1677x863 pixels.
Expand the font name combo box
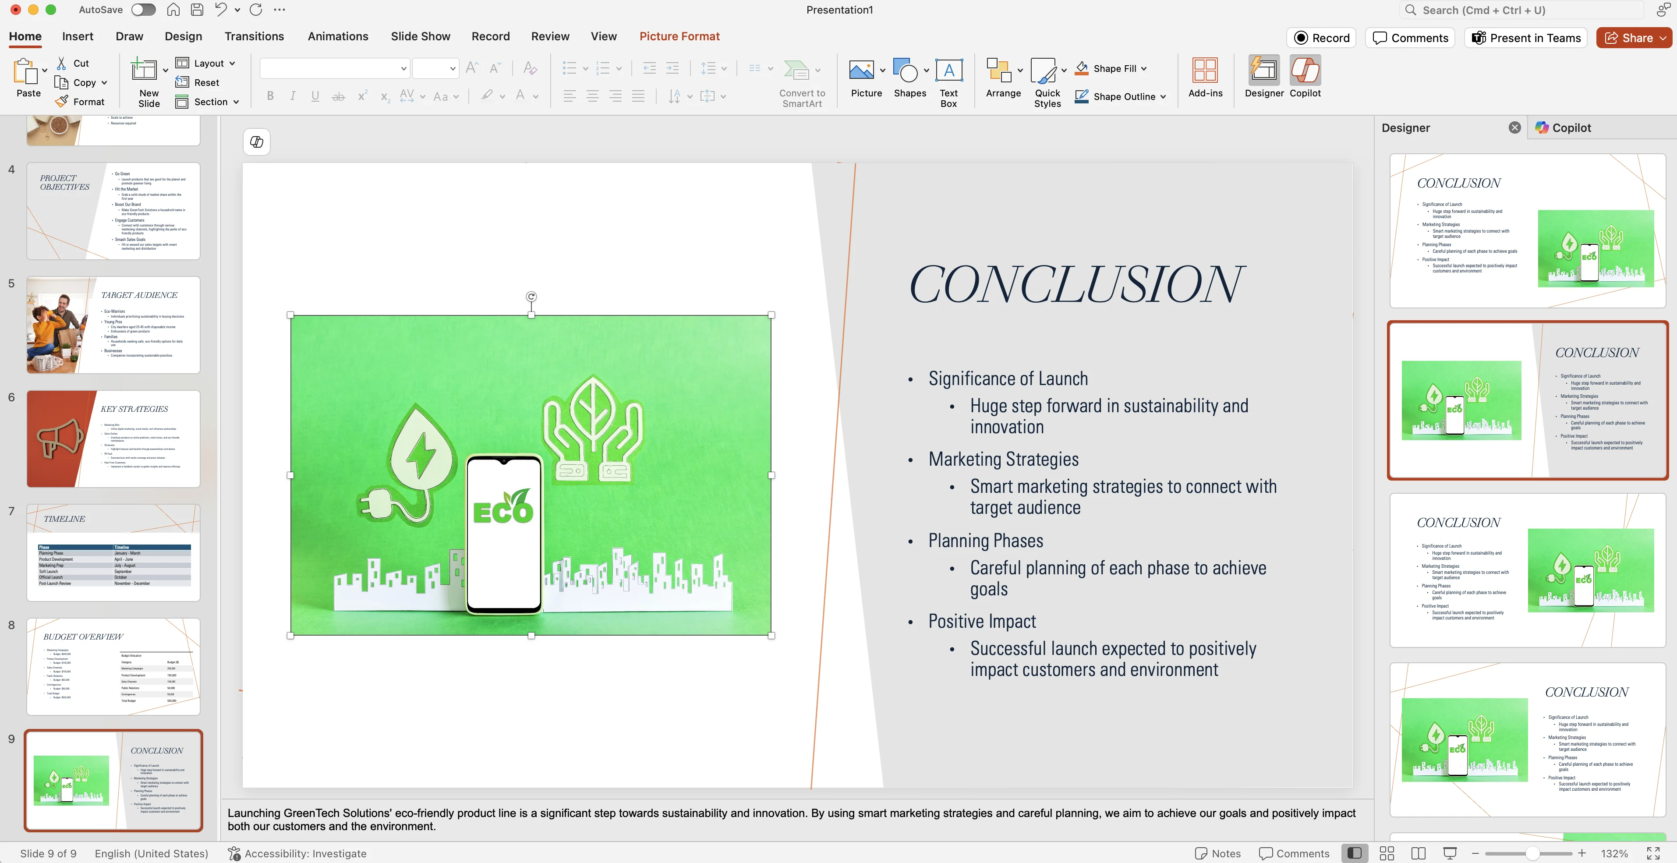[x=403, y=68]
